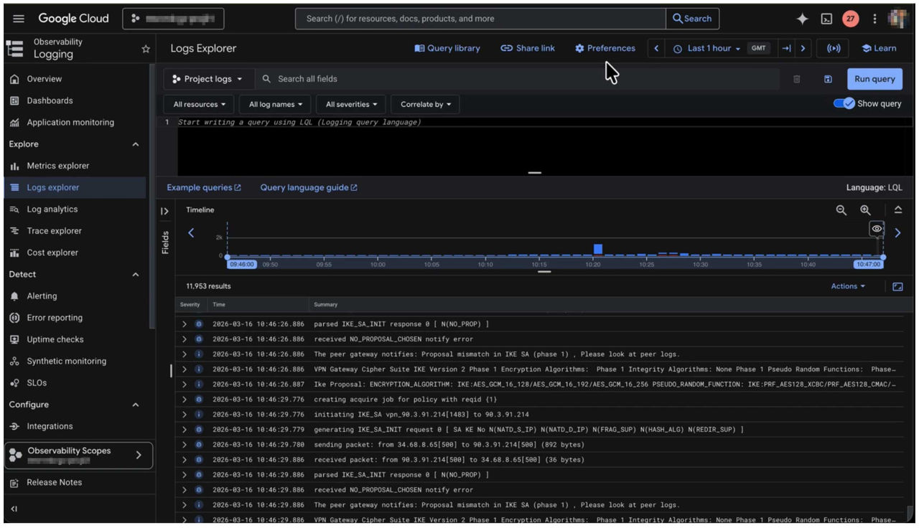Collapse the Configure section
This screenshot has height=528, width=919.
click(136, 405)
